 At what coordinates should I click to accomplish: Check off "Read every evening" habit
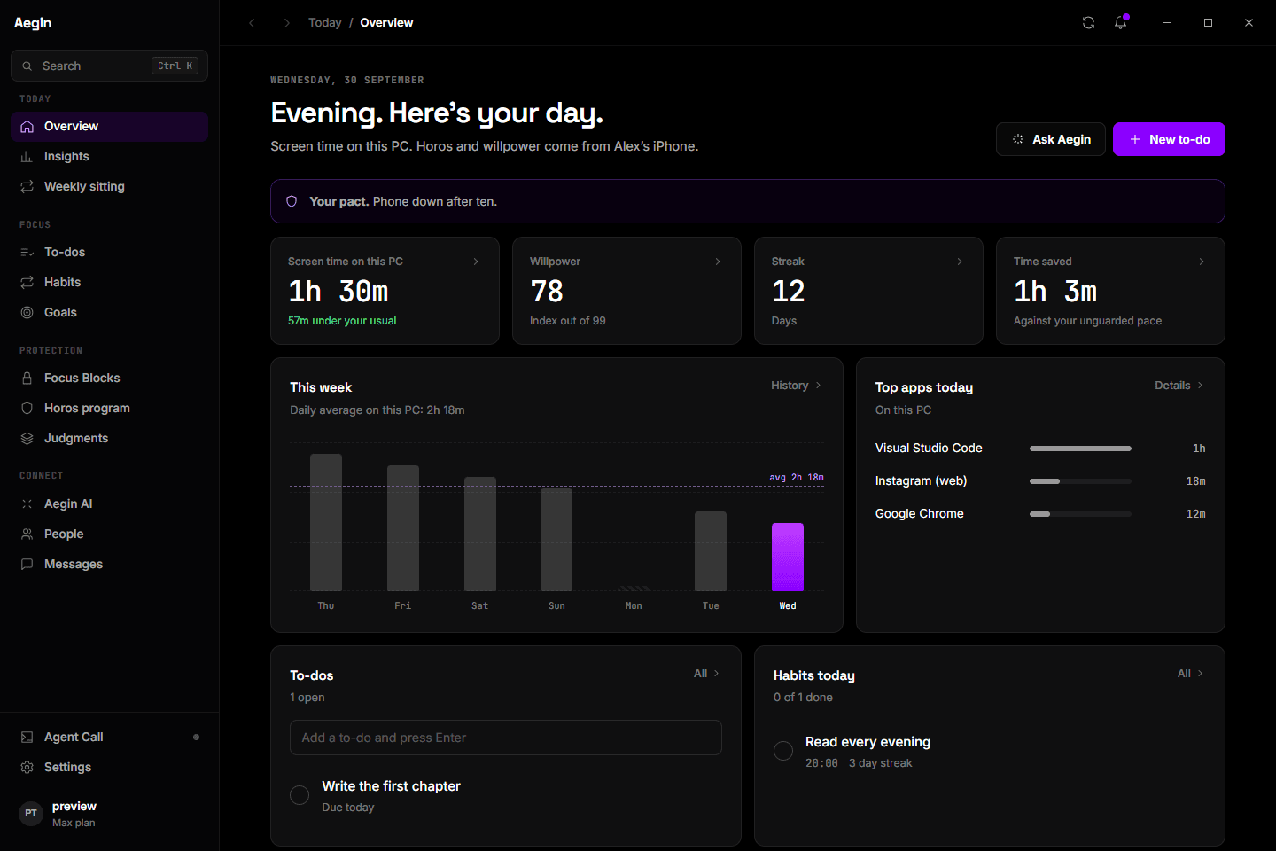[783, 751]
